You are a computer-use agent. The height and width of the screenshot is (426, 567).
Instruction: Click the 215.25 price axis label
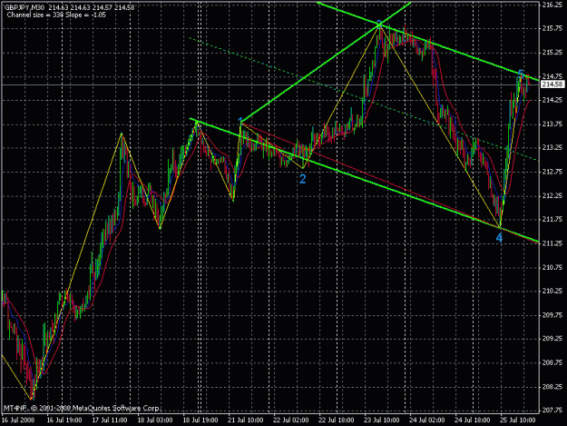(x=552, y=53)
